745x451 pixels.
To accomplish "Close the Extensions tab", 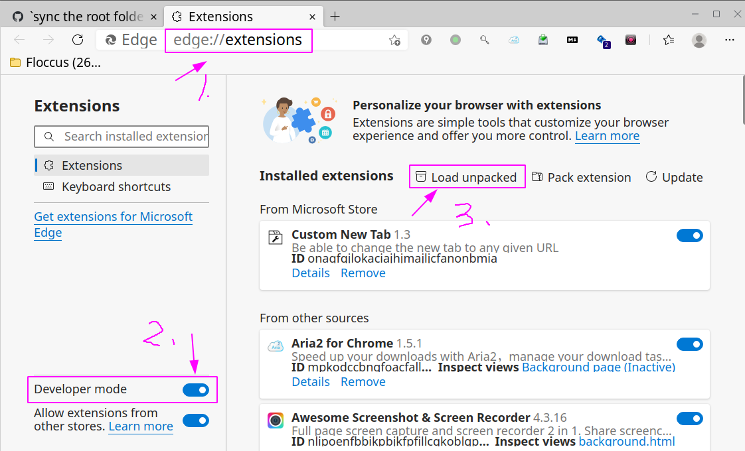I will [312, 17].
